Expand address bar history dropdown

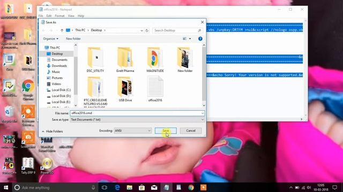tap(141, 30)
